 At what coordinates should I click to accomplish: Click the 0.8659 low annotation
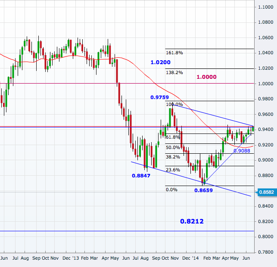(203, 190)
